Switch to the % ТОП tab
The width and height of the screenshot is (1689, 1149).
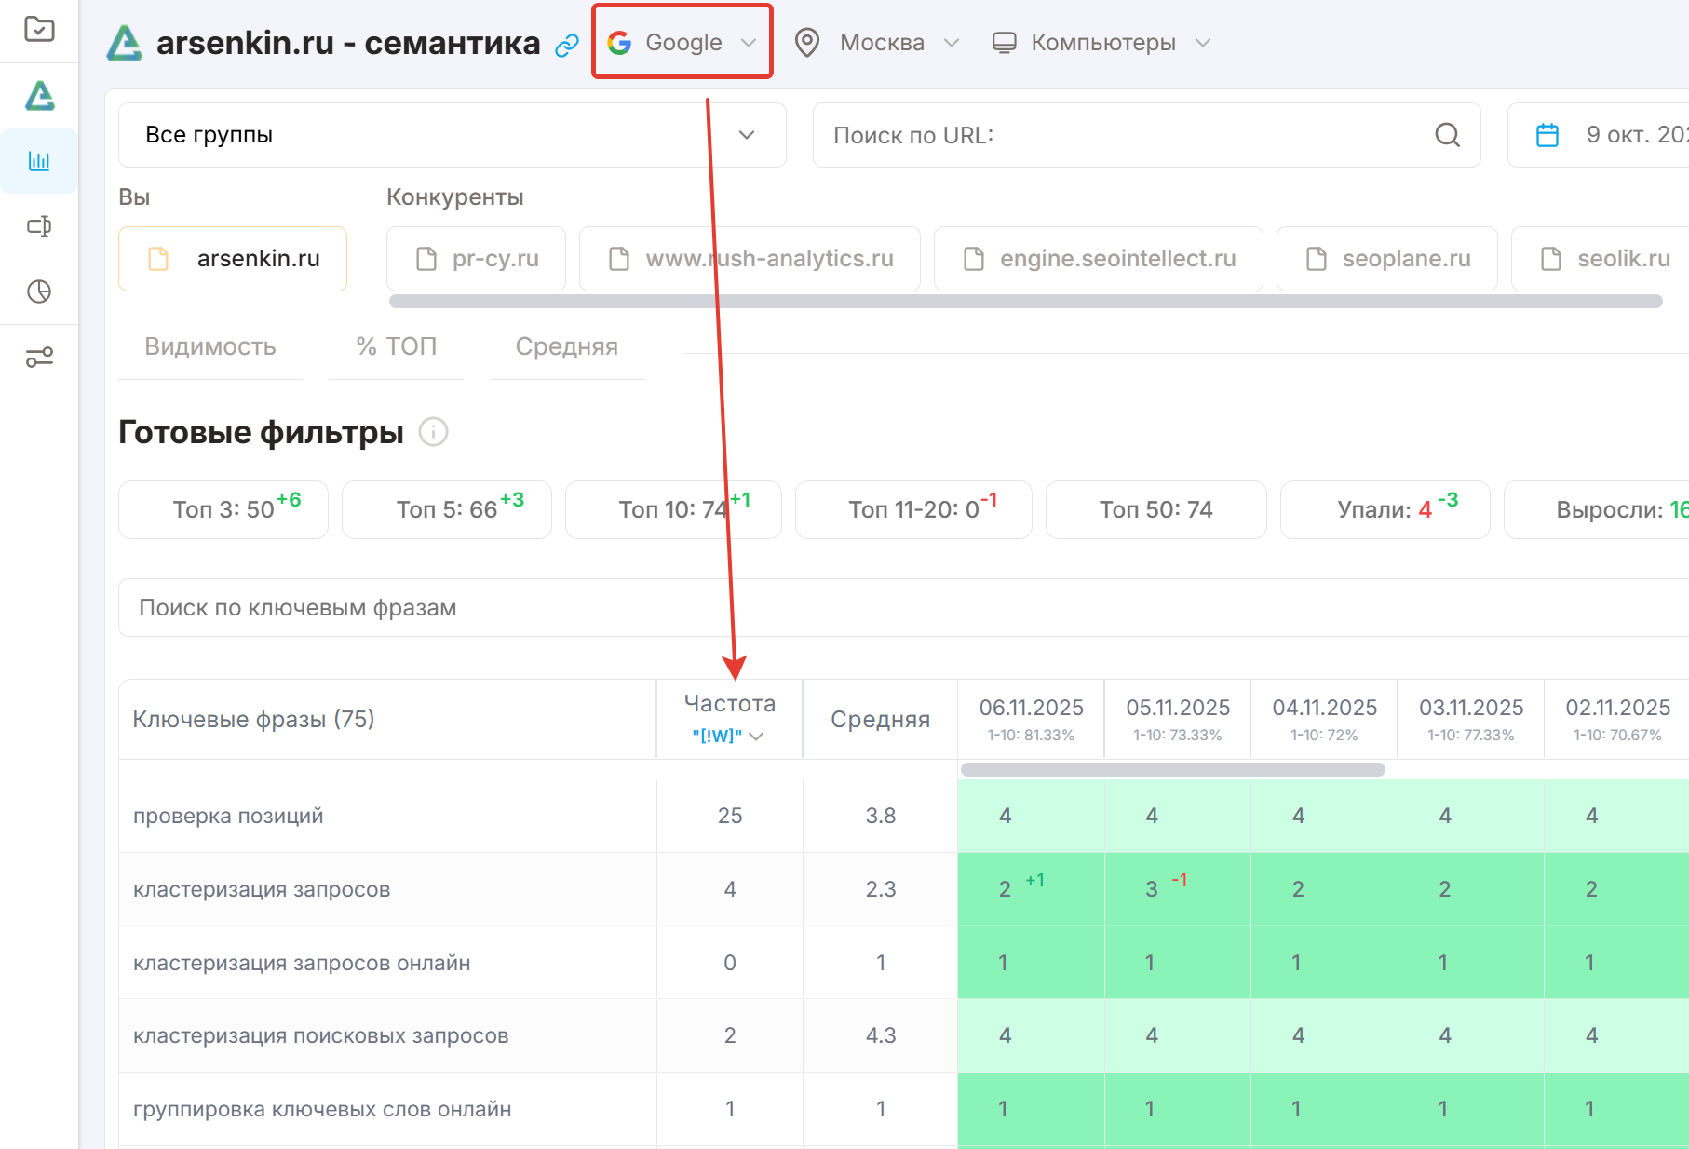[396, 346]
